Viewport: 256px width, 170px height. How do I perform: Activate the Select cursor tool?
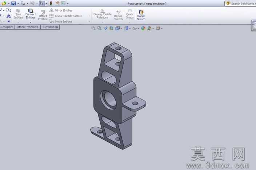42,3
